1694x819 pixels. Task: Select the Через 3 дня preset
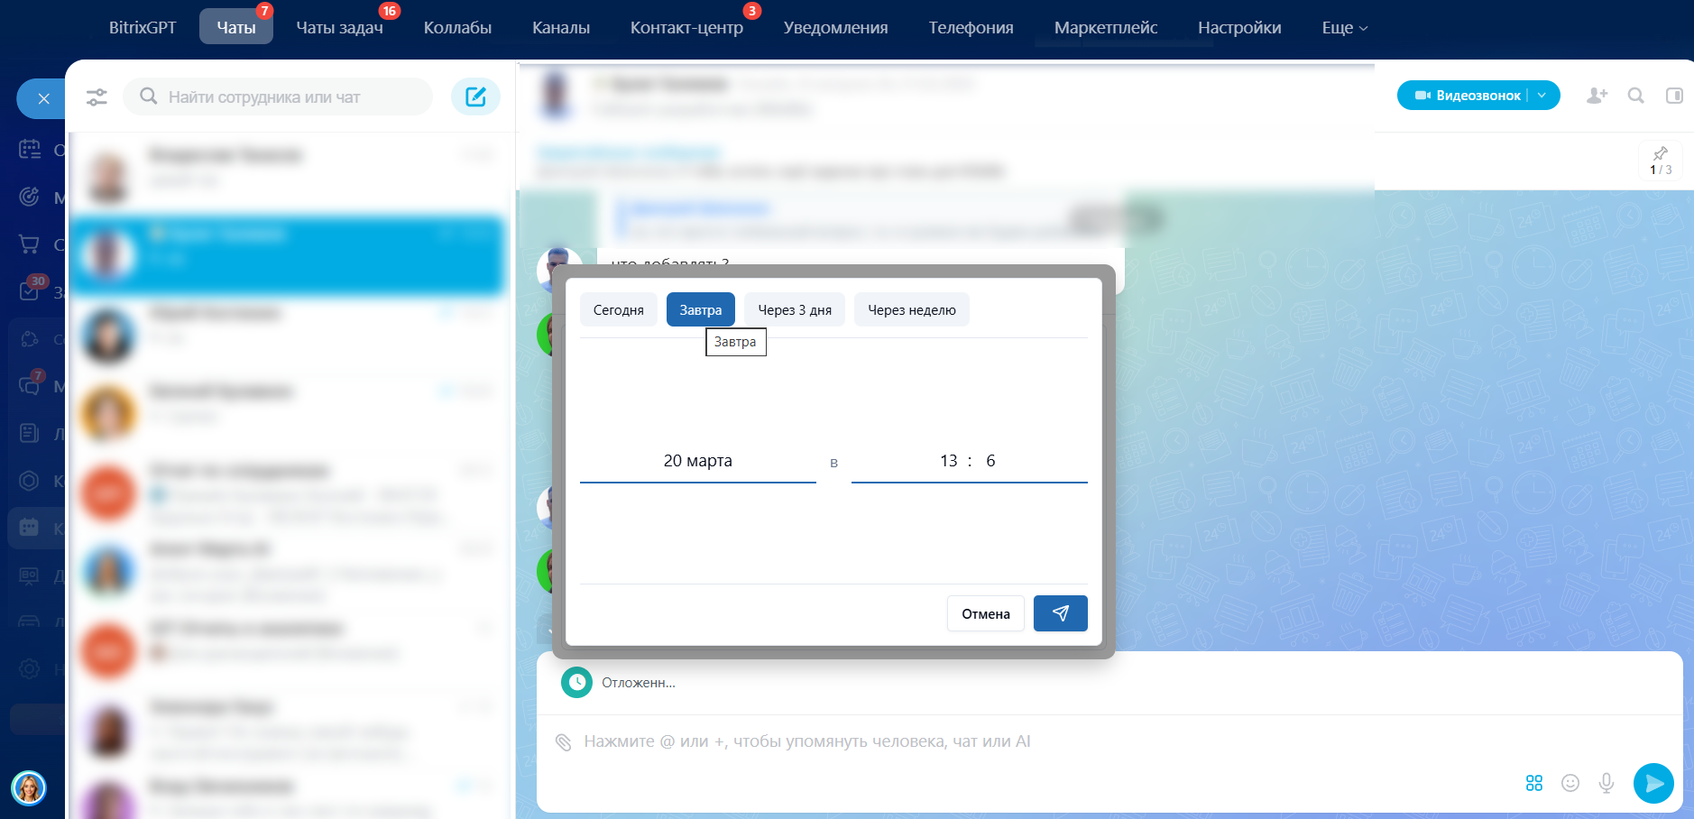click(x=795, y=309)
